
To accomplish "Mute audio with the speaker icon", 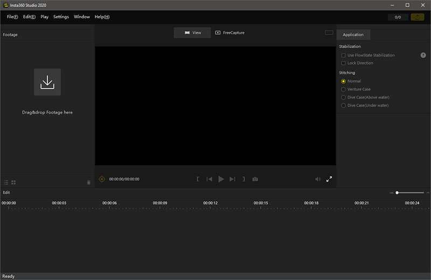I will click(318, 179).
